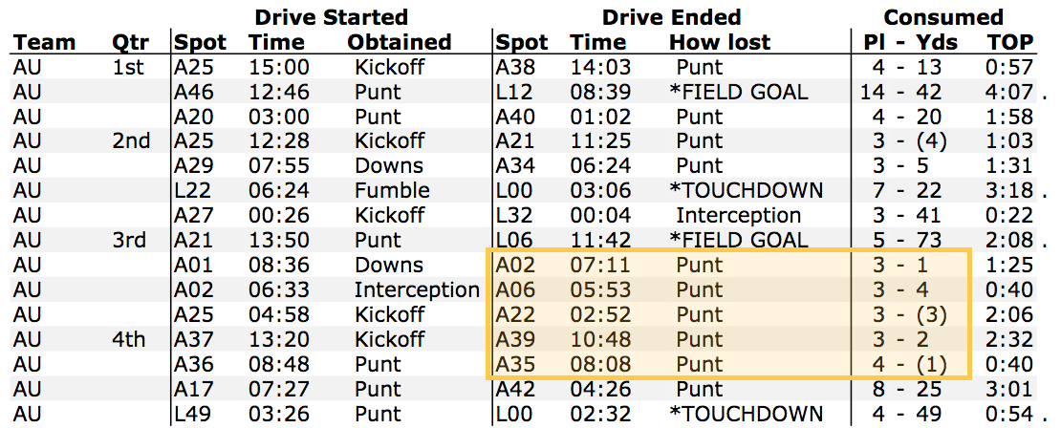Click the Fumble obtained cell
1061x428 pixels.
coord(392,191)
